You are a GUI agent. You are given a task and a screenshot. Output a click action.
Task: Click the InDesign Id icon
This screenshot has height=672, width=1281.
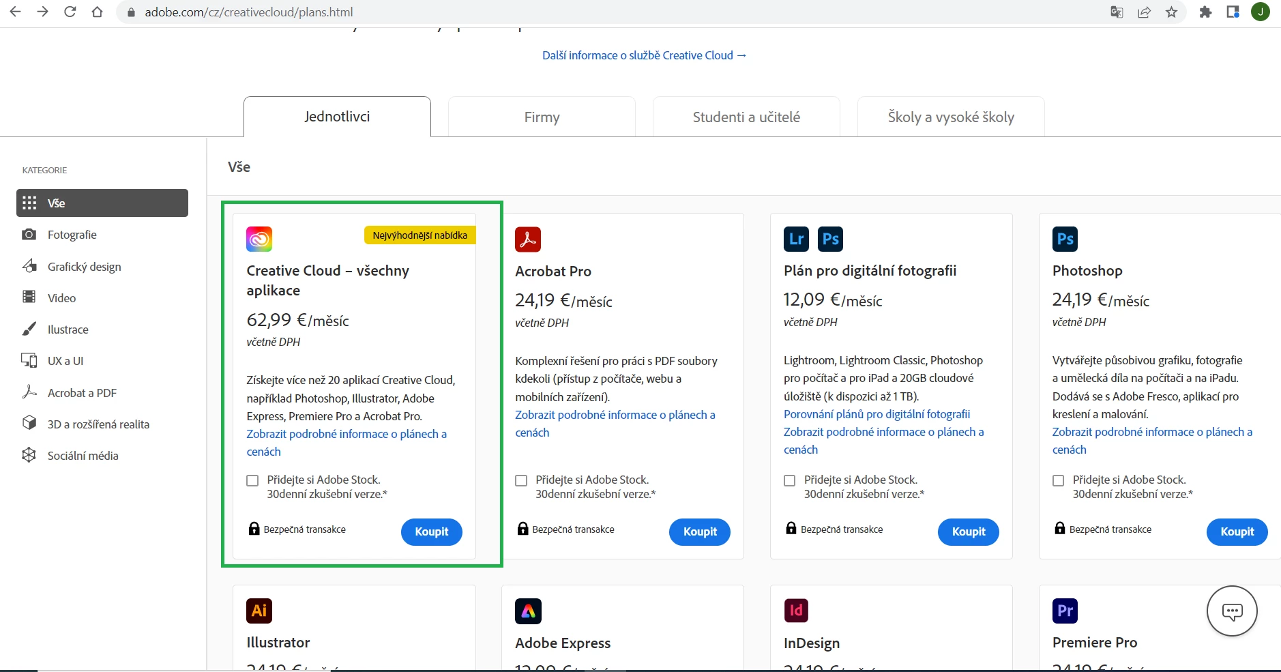797,611
